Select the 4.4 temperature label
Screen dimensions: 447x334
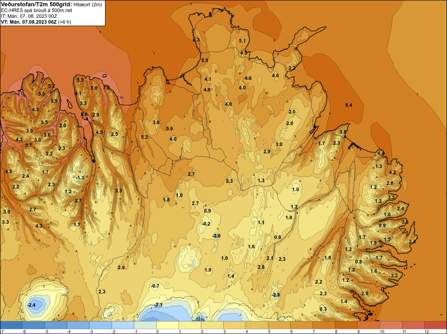tap(381, 153)
